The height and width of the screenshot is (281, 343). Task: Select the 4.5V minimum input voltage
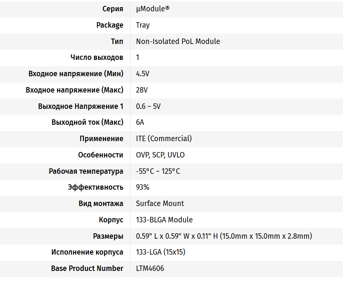pyautogui.click(x=143, y=74)
